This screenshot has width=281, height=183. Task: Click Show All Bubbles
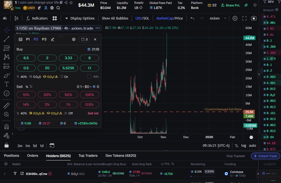115,18
